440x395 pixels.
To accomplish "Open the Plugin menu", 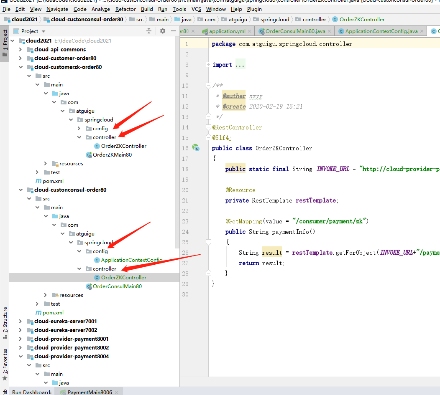I will pos(254,9).
